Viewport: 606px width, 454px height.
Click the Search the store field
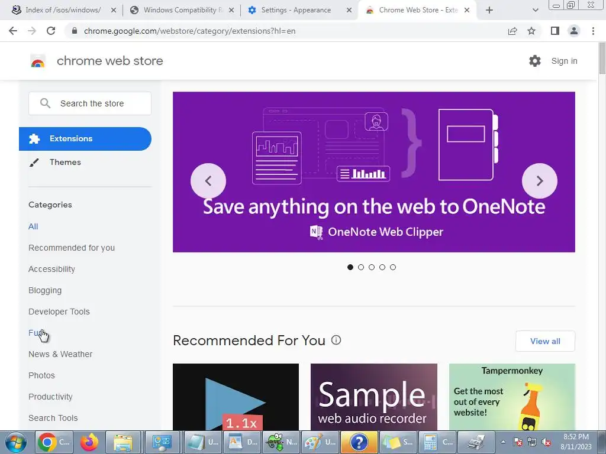tap(90, 103)
